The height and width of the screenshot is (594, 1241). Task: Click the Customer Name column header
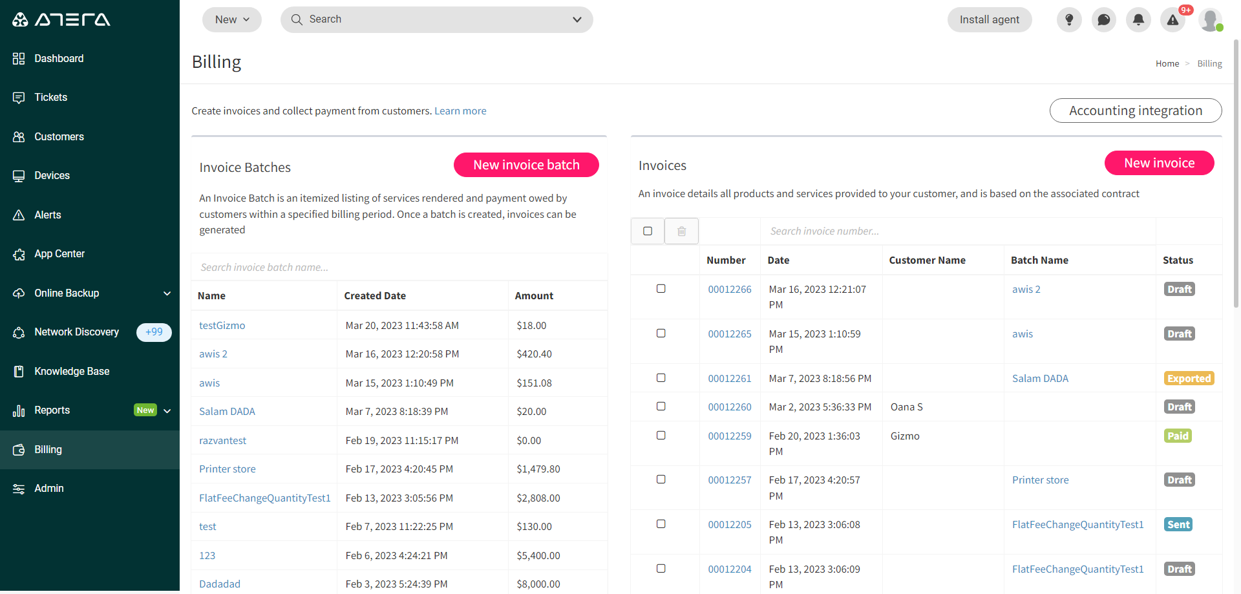coord(927,260)
